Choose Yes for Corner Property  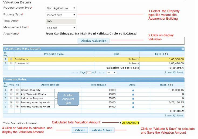(11, 90)
